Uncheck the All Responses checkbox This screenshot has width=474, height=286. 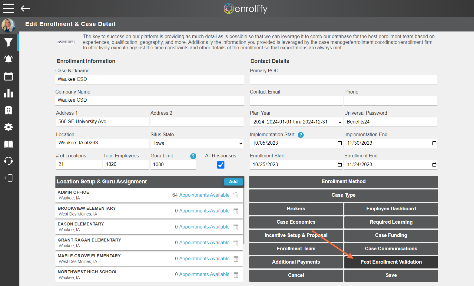(221, 165)
